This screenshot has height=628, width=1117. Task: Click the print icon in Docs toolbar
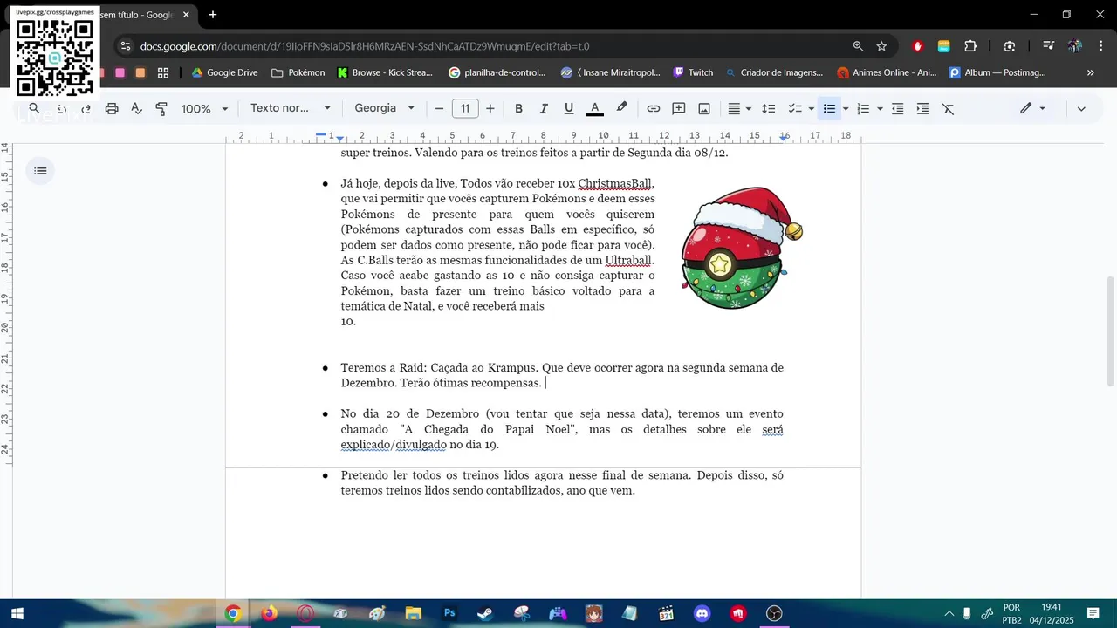112,109
